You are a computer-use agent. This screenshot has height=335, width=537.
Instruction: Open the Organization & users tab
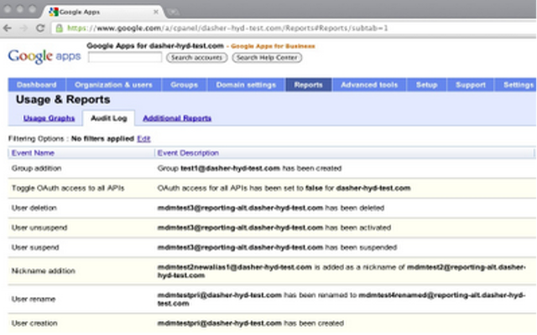pos(114,85)
